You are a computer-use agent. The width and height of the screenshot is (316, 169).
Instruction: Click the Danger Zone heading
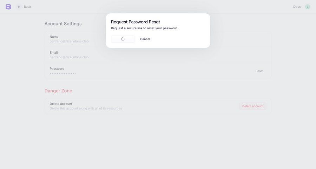[x=58, y=91]
